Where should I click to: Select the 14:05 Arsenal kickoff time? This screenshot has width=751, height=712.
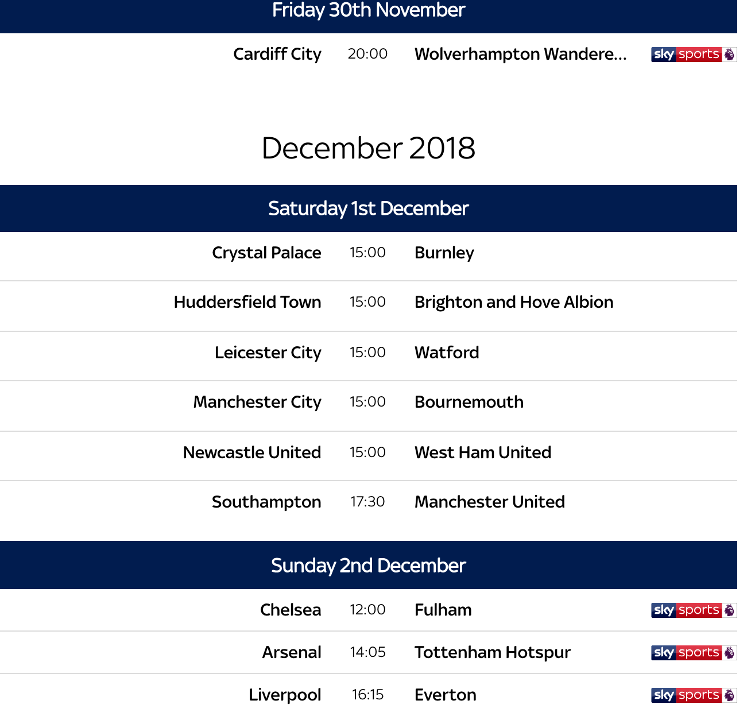click(x=367, y=652)
